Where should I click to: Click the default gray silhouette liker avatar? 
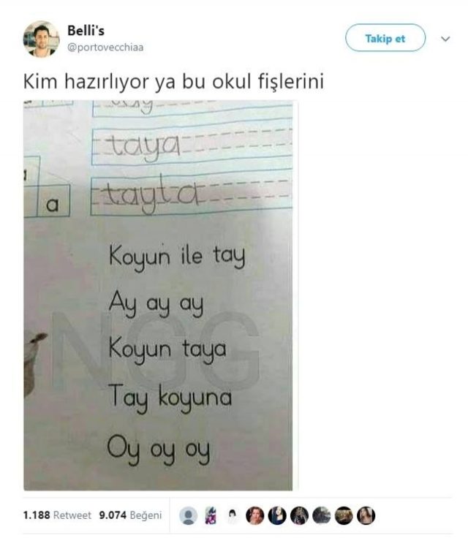[x=188, y=515]
